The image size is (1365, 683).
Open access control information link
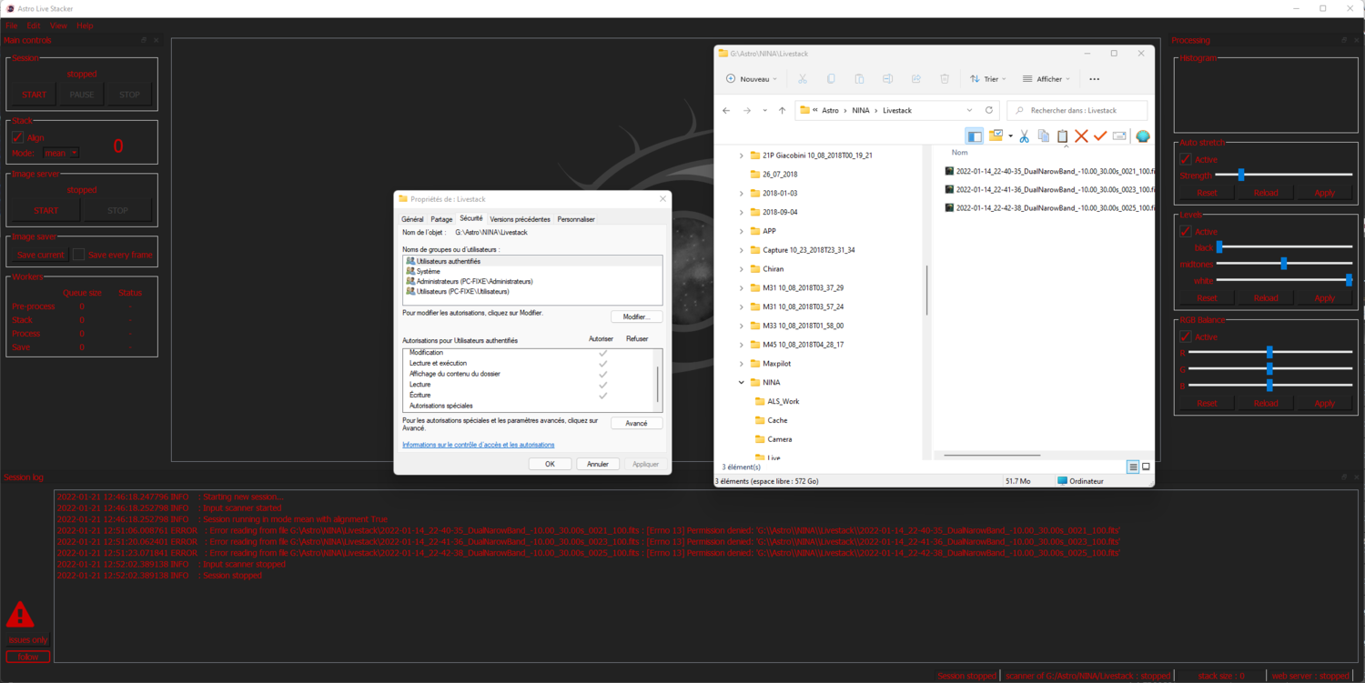479,445
